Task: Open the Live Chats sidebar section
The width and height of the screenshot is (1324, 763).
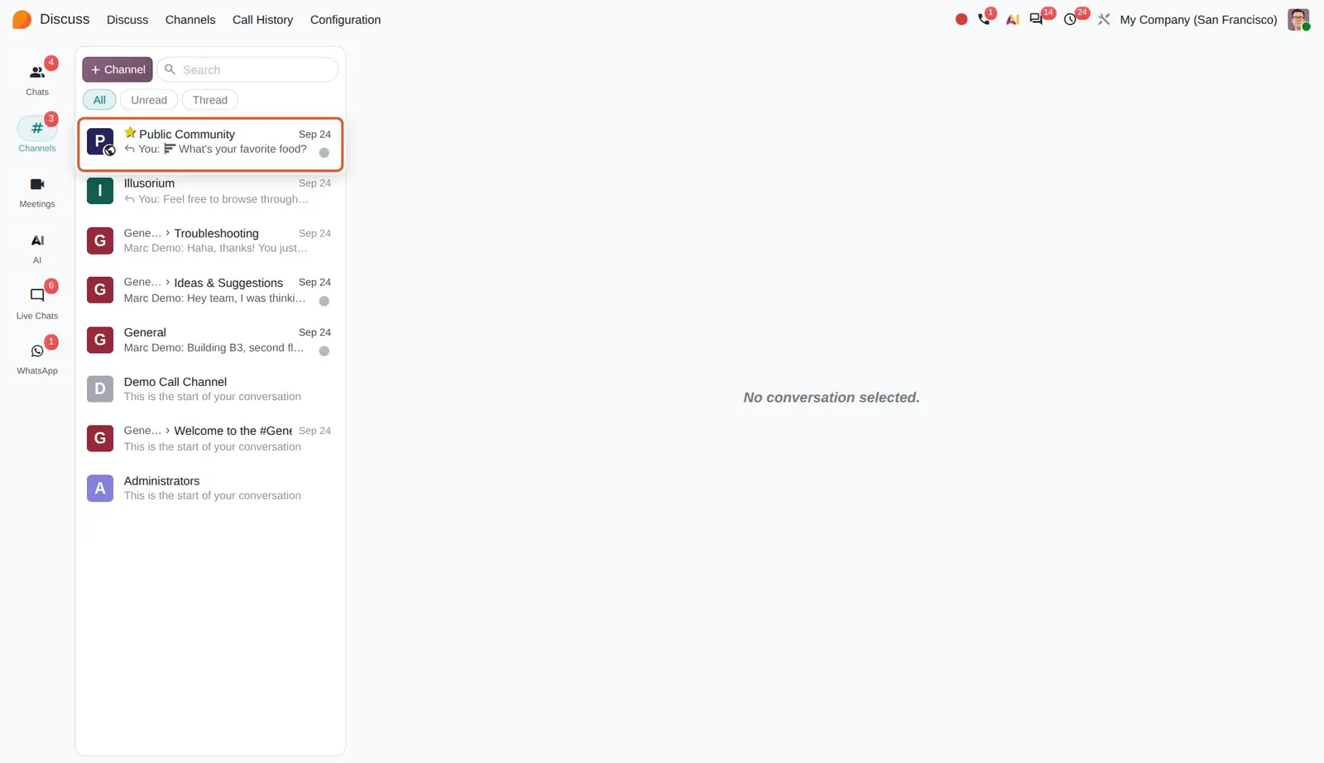Action: coord(37,303)
